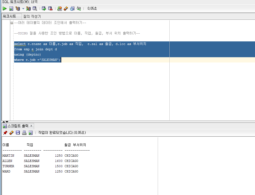Click the Autotrace icon
Screen dimensions: 255x195
point(28,9)
